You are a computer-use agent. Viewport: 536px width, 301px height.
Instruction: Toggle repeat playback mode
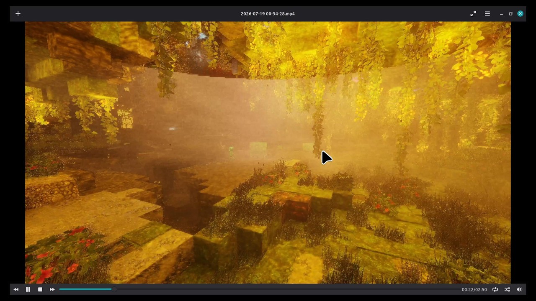click(495, 289)
